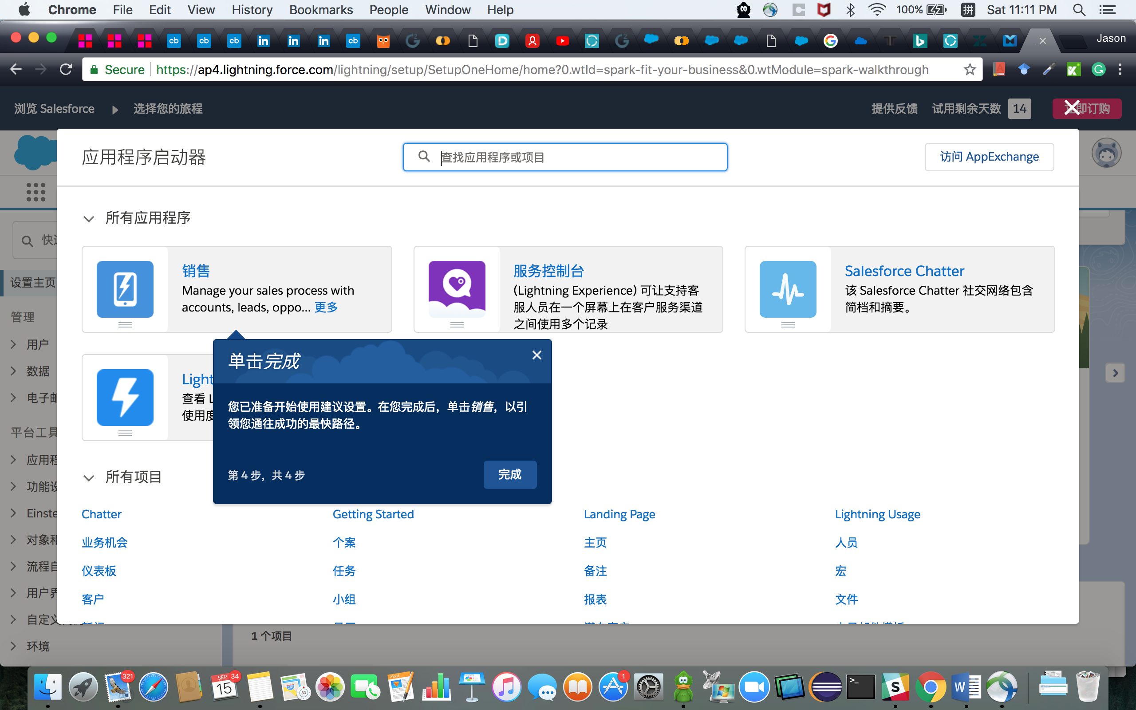Open Microsoft Word from the Dock
Screen dimensions: 1136x710
coord(966,687)
